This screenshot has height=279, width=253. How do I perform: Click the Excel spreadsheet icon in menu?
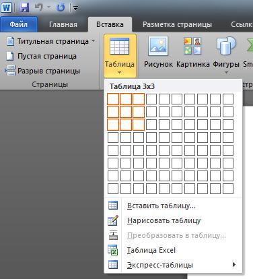click(113, 250)
